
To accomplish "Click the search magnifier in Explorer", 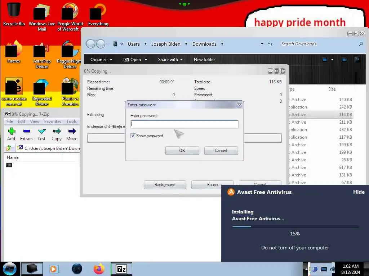I will pyautogui.click(x=361, y=44).
